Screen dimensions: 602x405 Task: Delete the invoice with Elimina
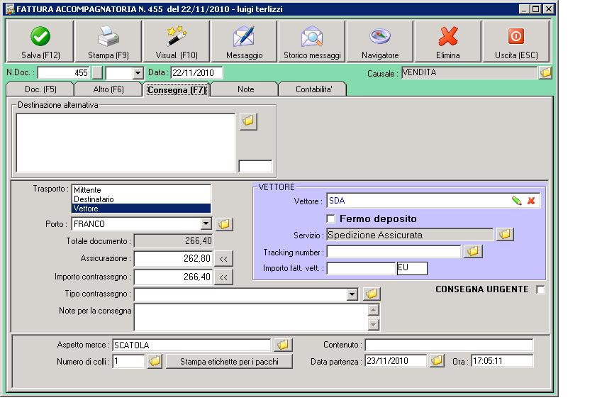point(448,41)
